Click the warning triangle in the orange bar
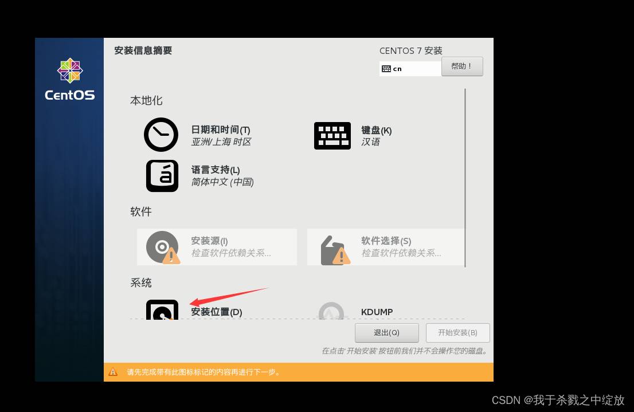This screenshot has width=634, height=412. tap(114, 372)
